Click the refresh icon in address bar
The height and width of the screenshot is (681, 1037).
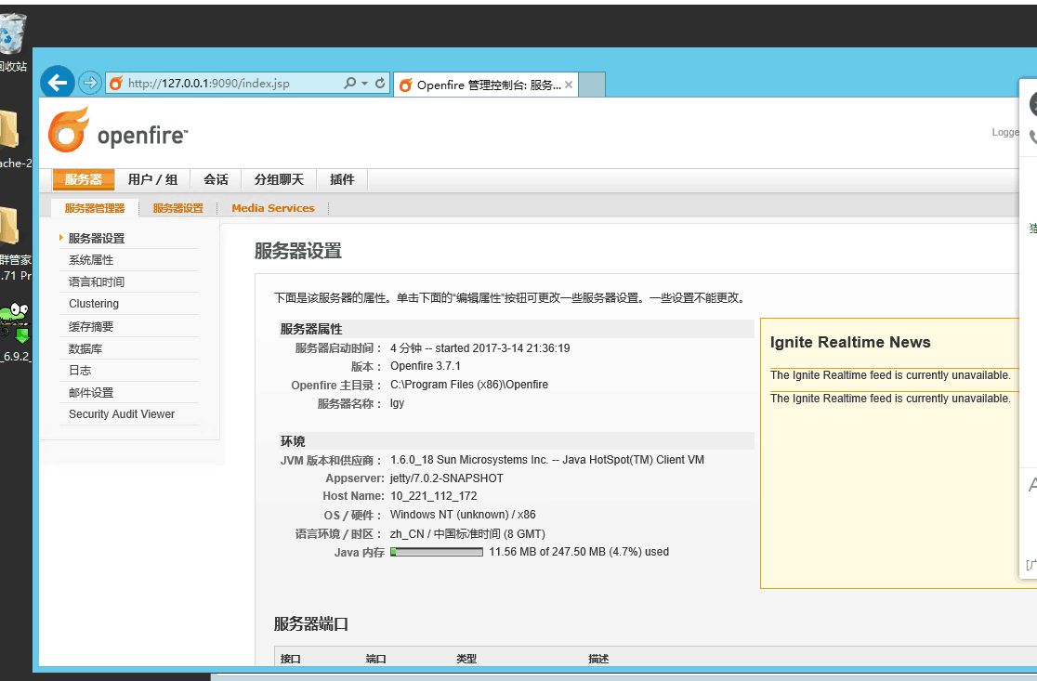click(x=380, y=83)
